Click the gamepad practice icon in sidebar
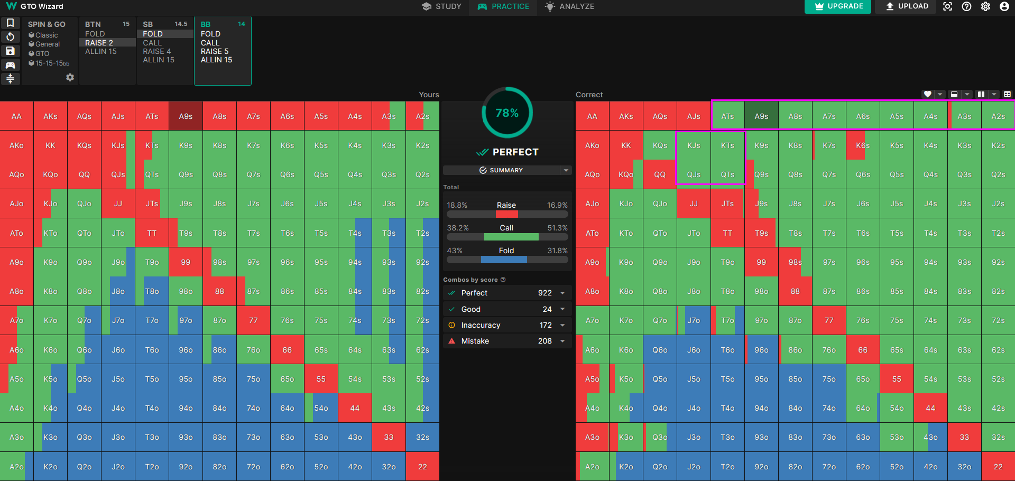This screenshot has width=1015, height=481. click(10, 65)
